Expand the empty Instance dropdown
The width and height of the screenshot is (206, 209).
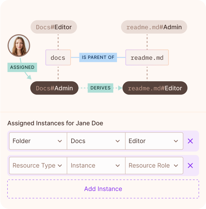coord(96,165)
